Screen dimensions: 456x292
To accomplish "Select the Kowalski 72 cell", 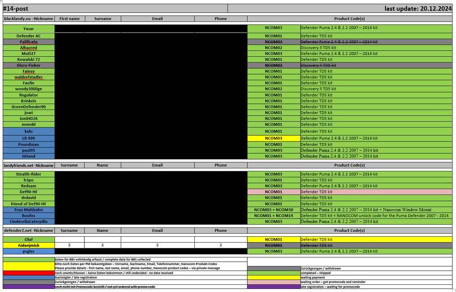I will click(29, 59).
